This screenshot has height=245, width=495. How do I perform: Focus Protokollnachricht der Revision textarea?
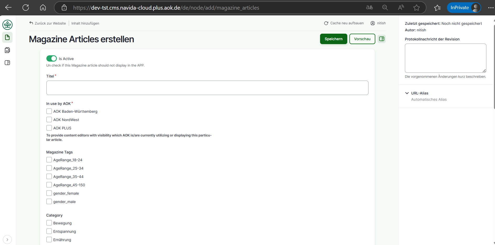pos(445,58)
